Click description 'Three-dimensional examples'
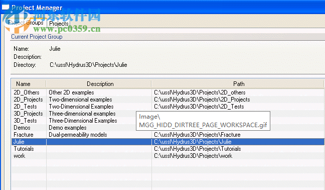 coord(82,114)
